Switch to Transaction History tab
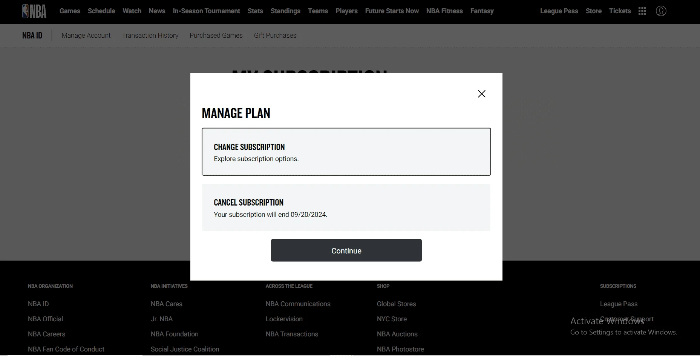700x356 pixels. pyautogui.click(x=150, y=35)
